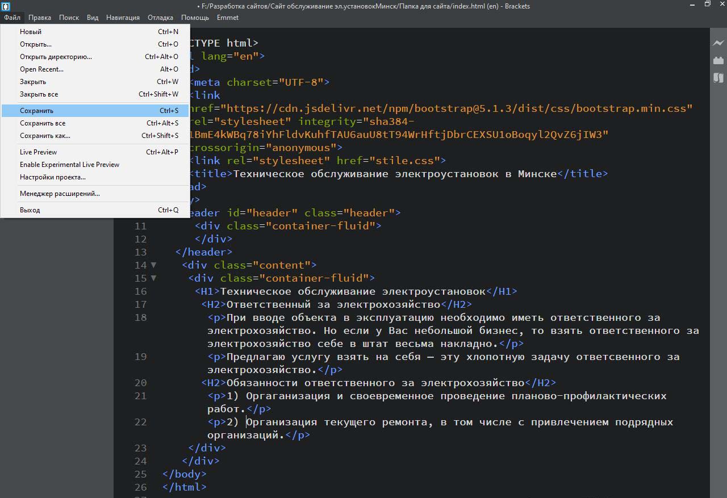
Task: Choose Выход to quit Brackets
Action: click(30, 210)
